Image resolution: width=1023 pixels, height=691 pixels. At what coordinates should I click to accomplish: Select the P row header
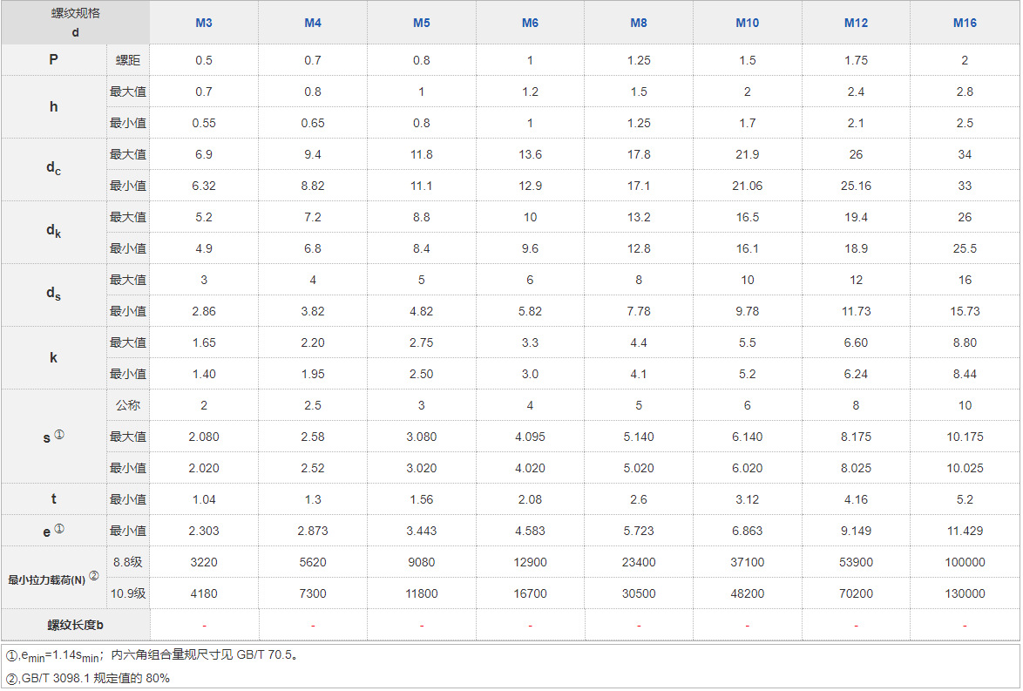pos(53,59)
